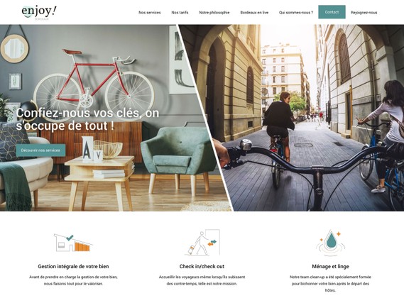404x303 pixels.
Task: Go to Notre philosophie page
Action: [x=214, y=12]
